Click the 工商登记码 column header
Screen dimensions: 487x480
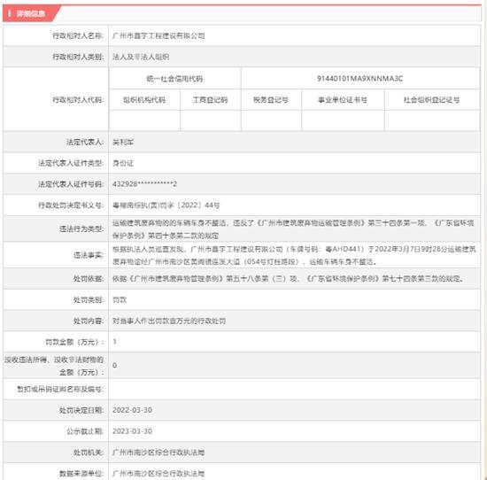(x=210, y=100)
